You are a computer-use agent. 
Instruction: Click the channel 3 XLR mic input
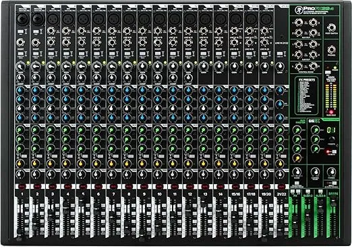coord(53,19)
